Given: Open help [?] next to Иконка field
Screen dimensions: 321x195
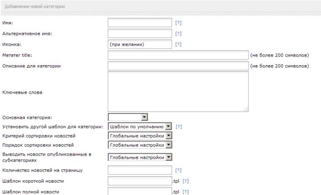Looking at the screenshot, I should (x=178, y=45).
